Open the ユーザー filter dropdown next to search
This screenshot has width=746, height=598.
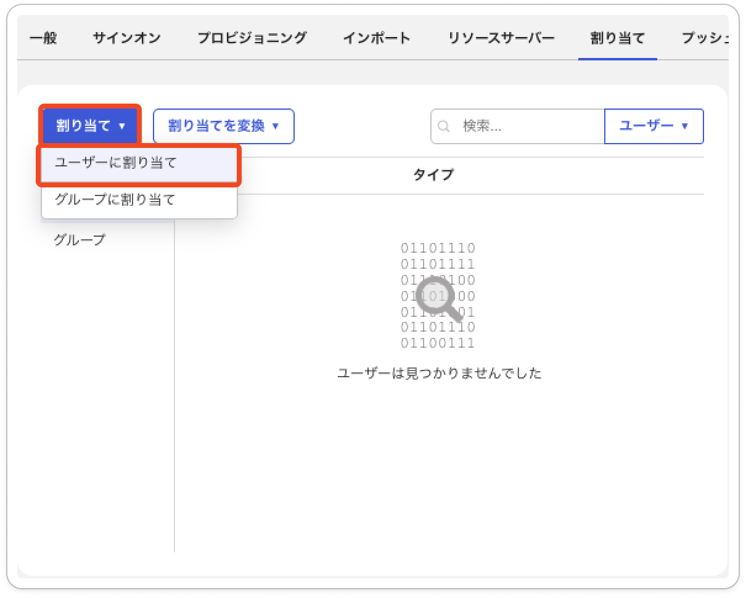654,126
